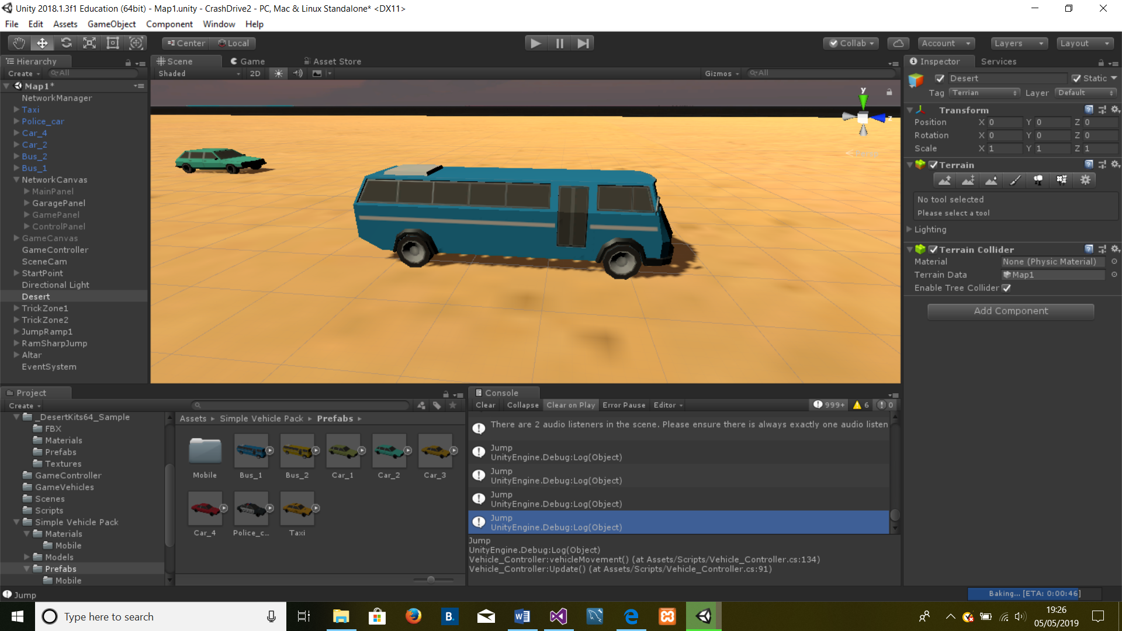Screen dimensions: 1122x631
Task: Toggle Collapse in Console
Action: (x=522, y=405)
